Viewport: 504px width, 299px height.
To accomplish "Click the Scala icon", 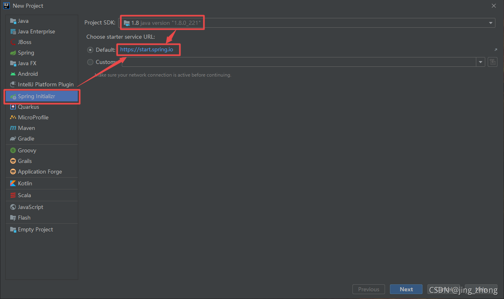I will [13, 195].
